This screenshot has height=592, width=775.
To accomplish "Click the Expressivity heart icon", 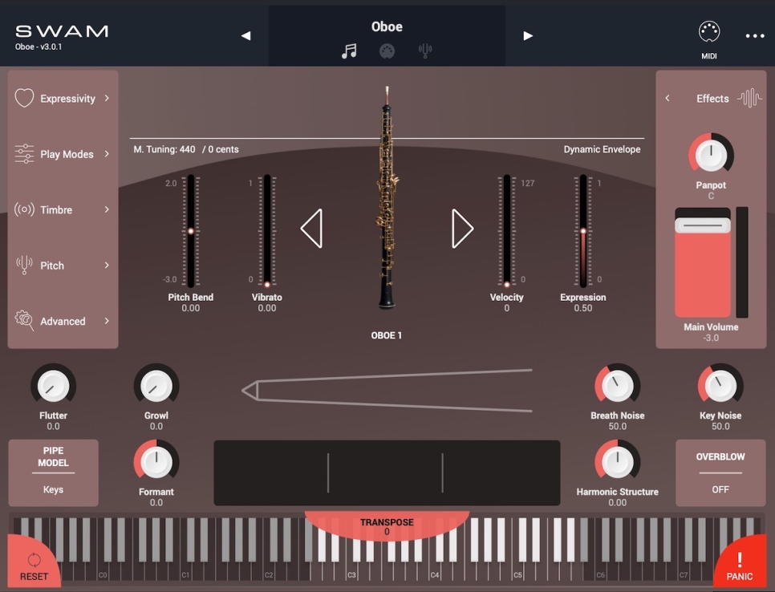I will click(24, 98).
